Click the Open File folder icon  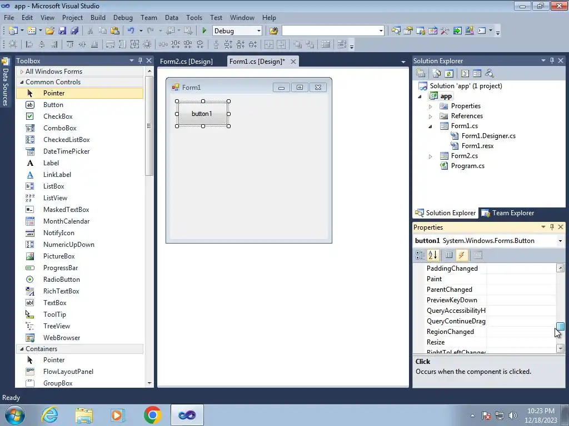[49, 31]
